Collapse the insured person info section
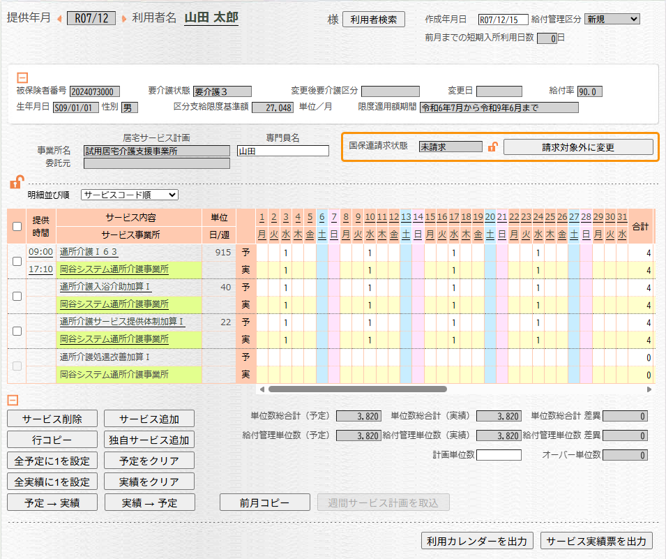Image resolution: width=666 pixels, height=559 pixels. (22, 78)
